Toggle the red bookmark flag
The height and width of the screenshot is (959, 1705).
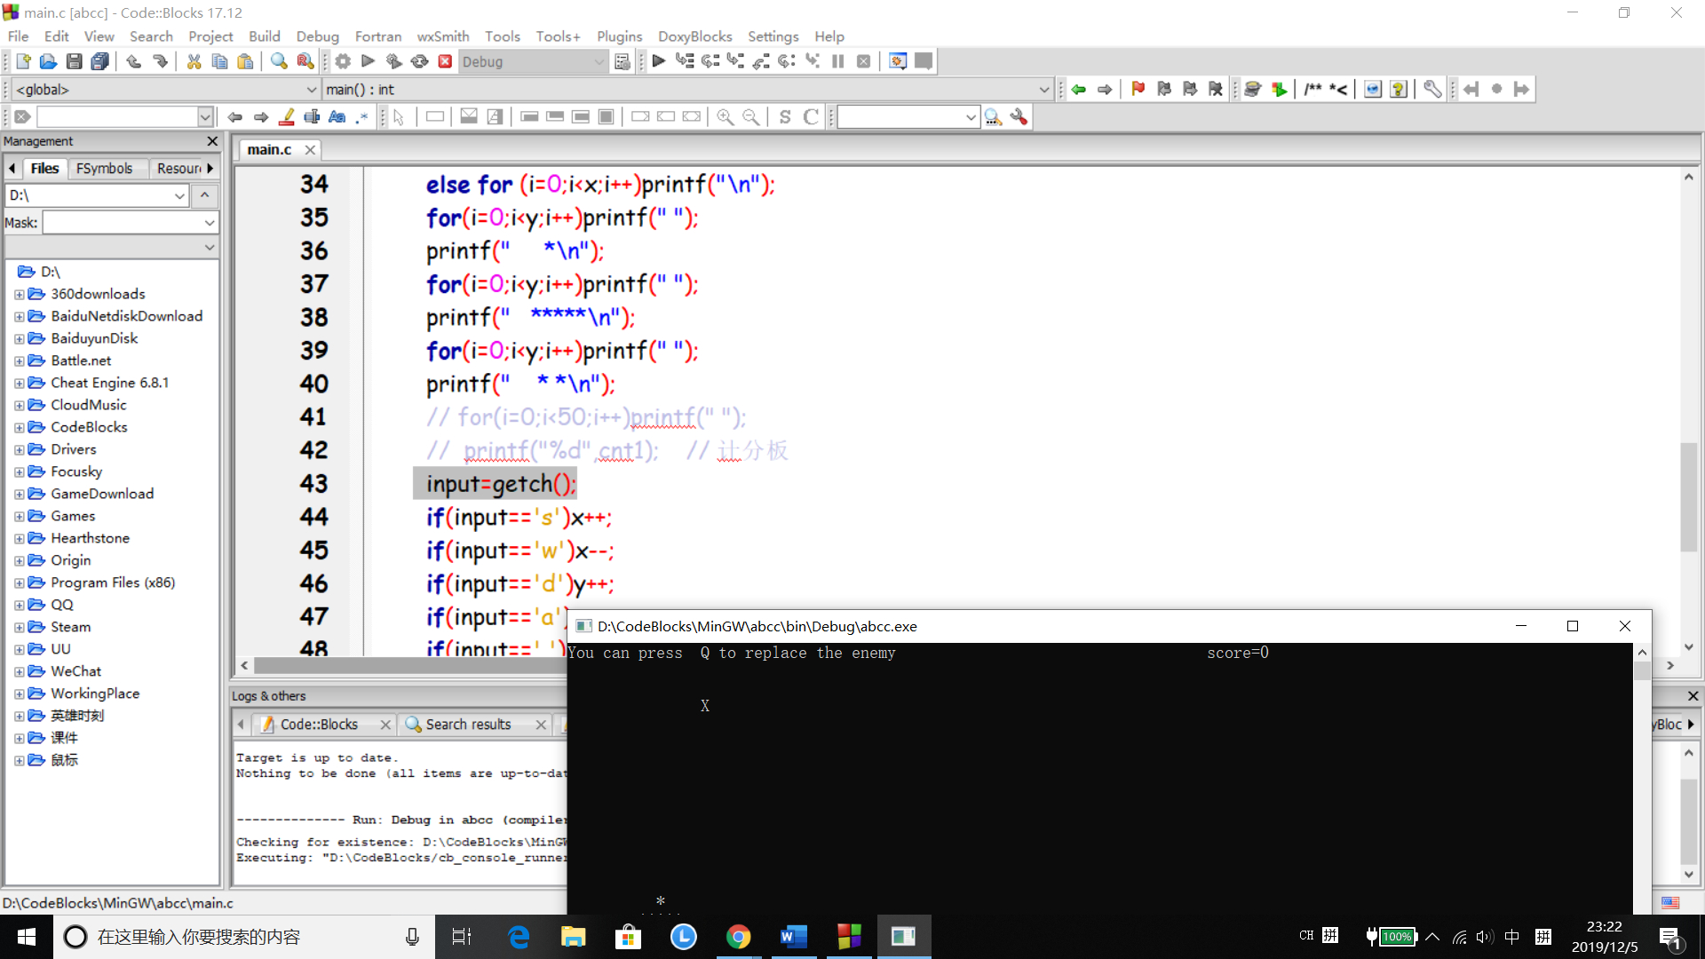(x=1138, y=89)
